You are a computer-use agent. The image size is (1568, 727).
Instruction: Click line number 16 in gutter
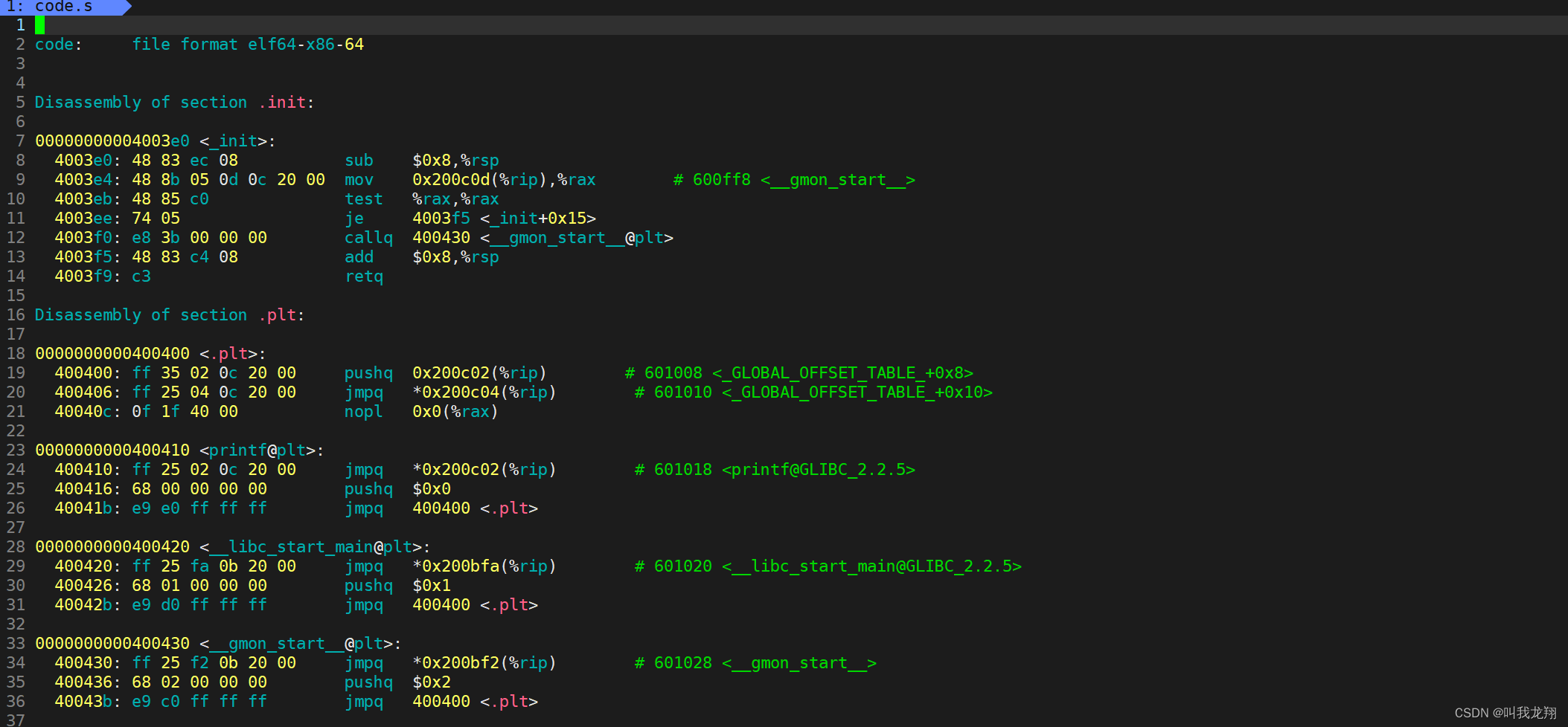tap(16, 315)
